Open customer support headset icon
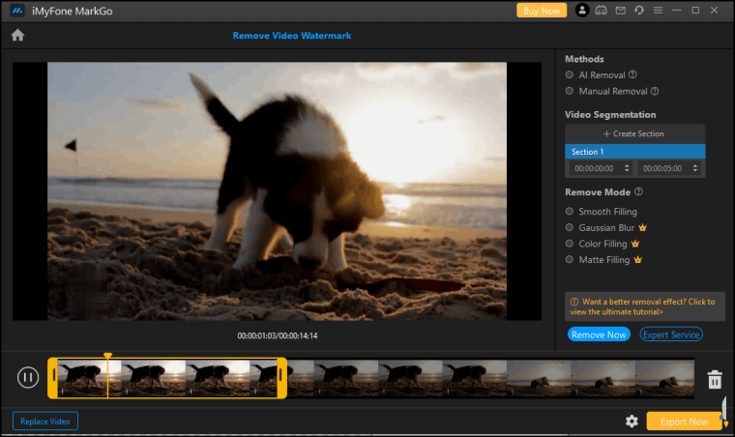Image resolution: width=735 pixels, height=437 pixels. 638,11
